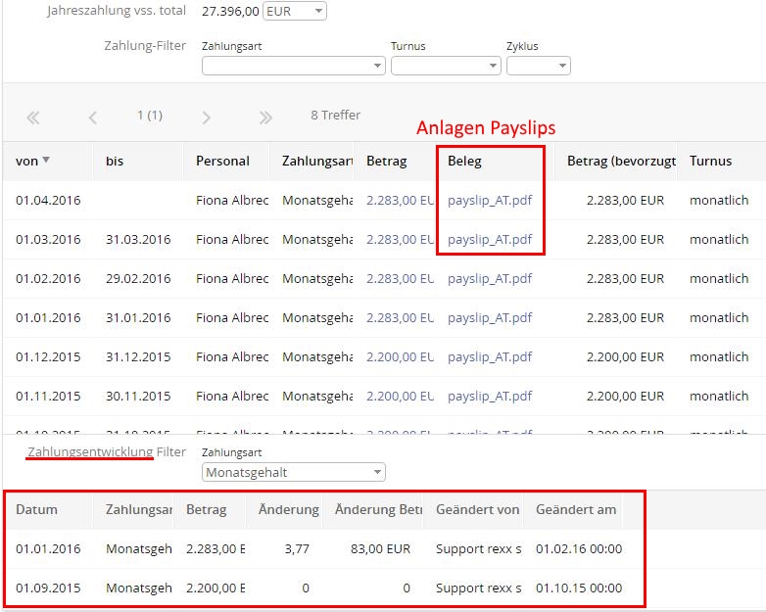Select Geändert am 01.02.16 00:00

(579, 548)
